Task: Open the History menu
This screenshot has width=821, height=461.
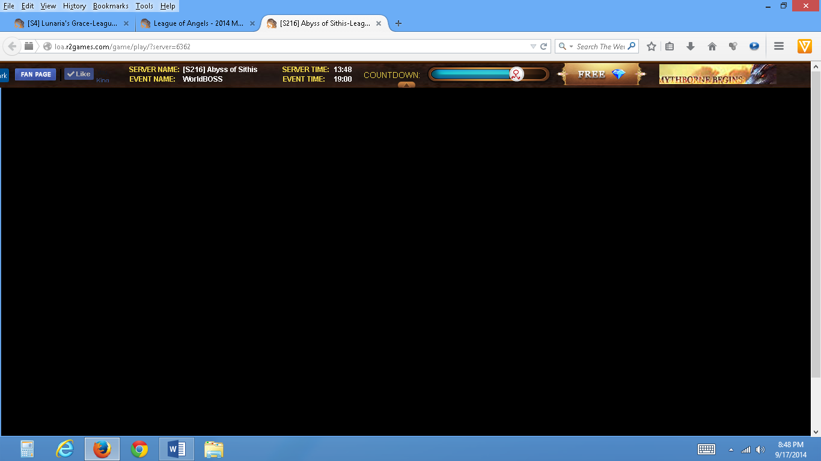Action: pyautogui.click(x=75, y=6)
